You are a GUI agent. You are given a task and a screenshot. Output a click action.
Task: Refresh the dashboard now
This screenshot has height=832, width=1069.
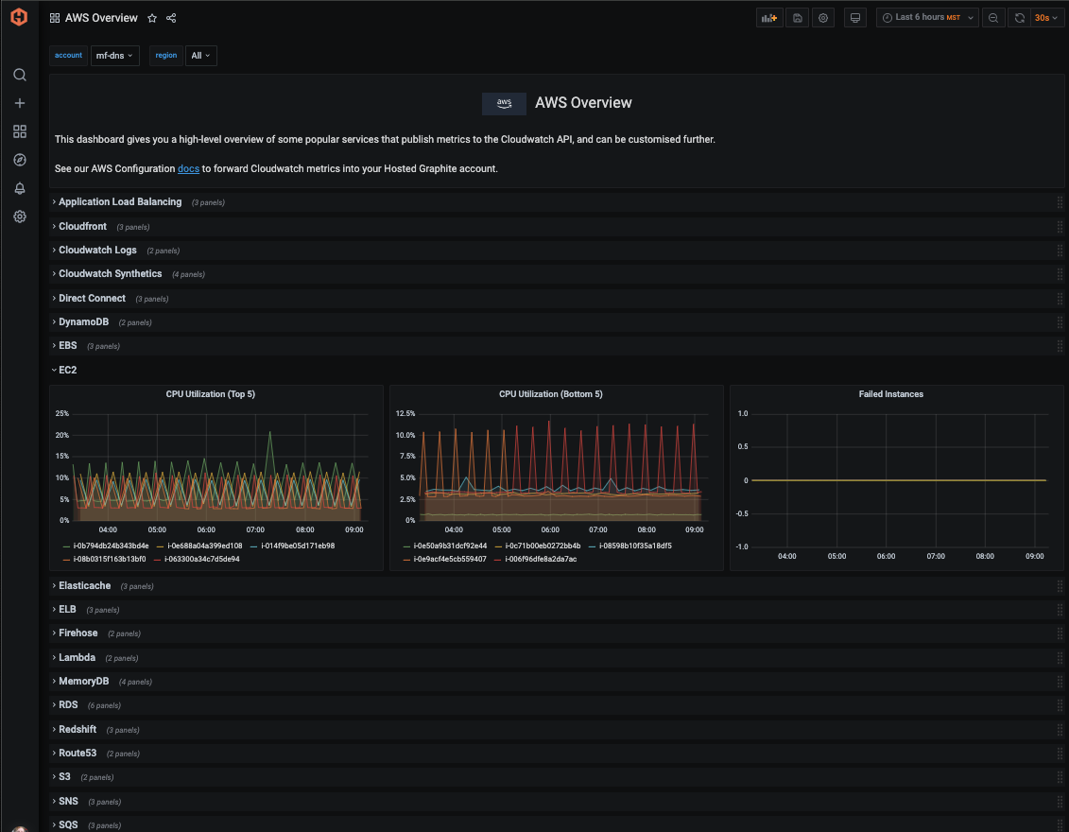pos(1019,18)
